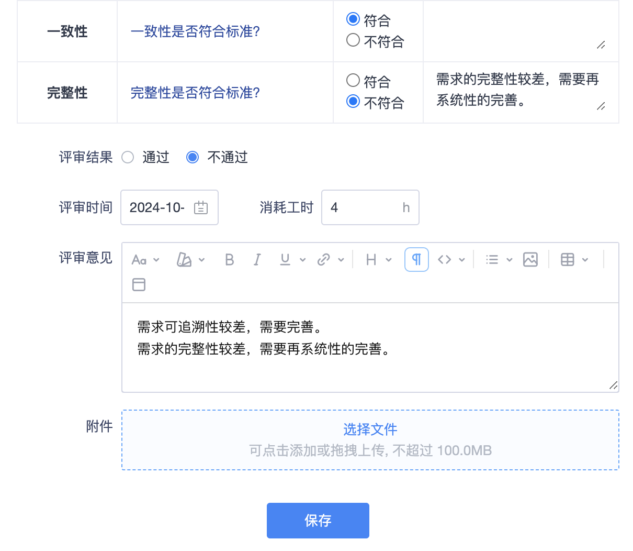Click the insert link icon
The image size is (633, 551).
pyautogui.click(x=324, y=260)
